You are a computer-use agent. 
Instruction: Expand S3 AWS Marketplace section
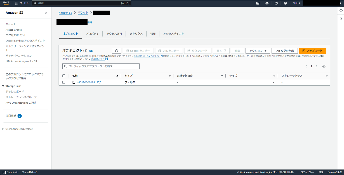(3, 129)
